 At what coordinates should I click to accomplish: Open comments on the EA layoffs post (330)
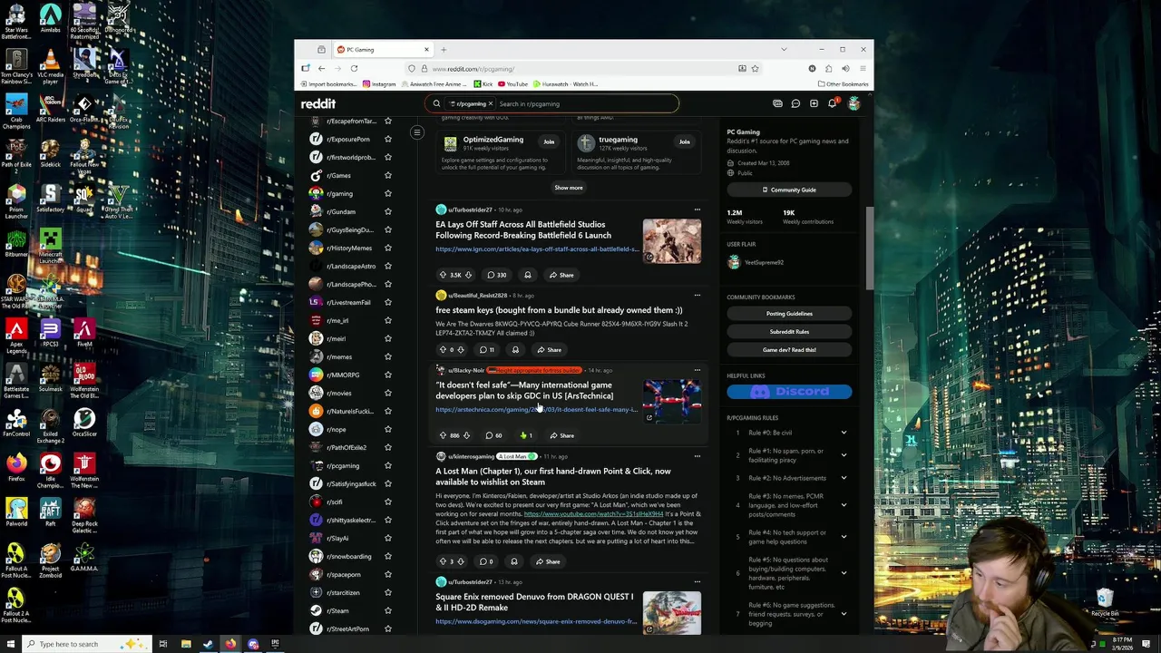[496, 275]
